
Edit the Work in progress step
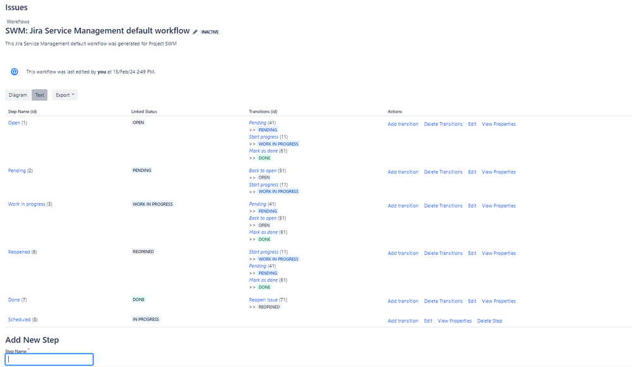pyautogui.click(x=473, y=206)
